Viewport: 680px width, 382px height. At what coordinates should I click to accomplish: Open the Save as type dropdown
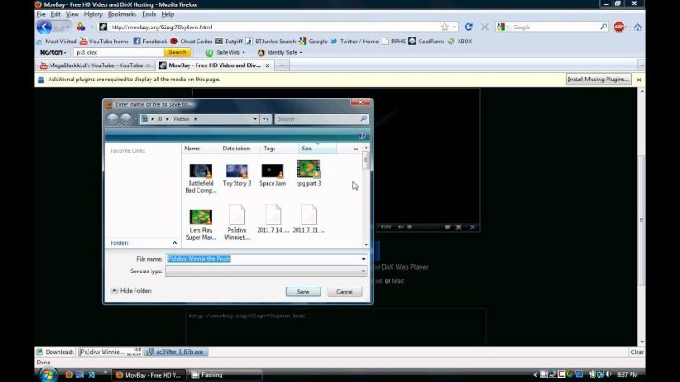point(266,271)
